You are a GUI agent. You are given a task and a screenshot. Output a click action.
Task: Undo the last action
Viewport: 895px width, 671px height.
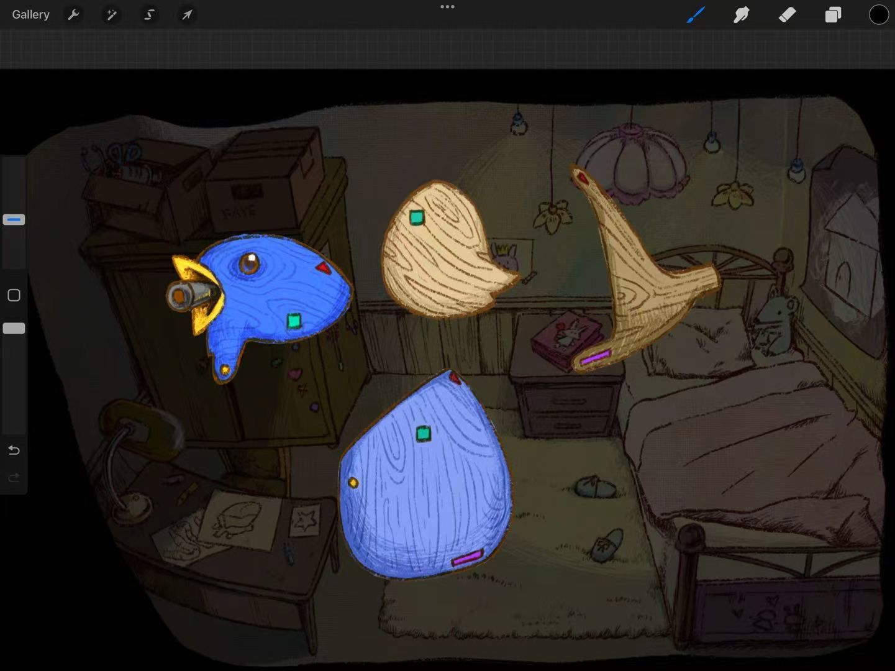[x=14, y=450]
